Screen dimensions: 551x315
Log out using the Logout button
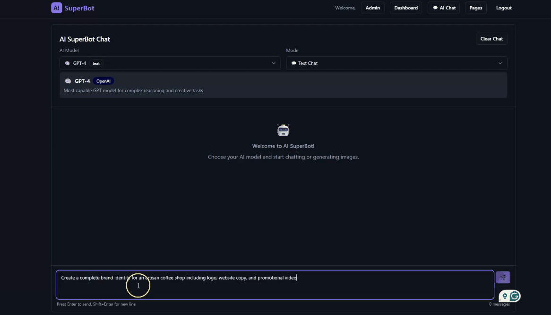coord(504,8)
